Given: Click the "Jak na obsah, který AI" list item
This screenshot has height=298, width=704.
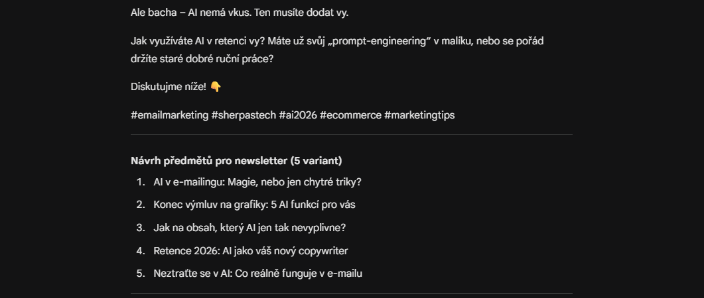Looking at the screenshot, I should [x=249, y=228].
